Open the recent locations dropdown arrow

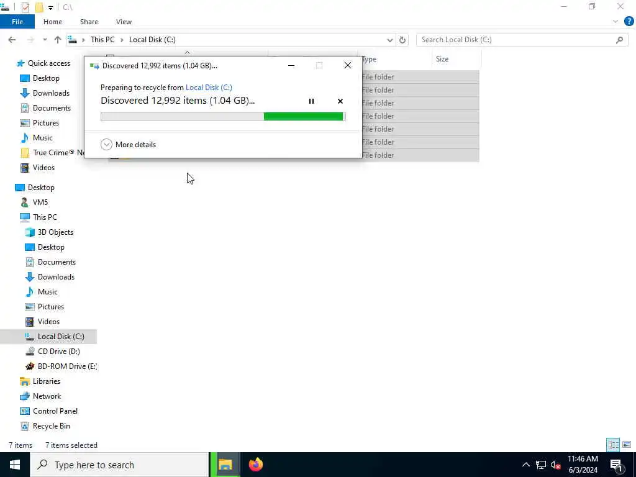point(45,40)
